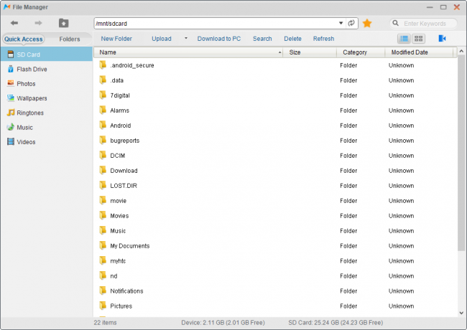The height and width of the screenshot is (330, 467).
Task: Click the New Folder button
Action: (116, 39)
